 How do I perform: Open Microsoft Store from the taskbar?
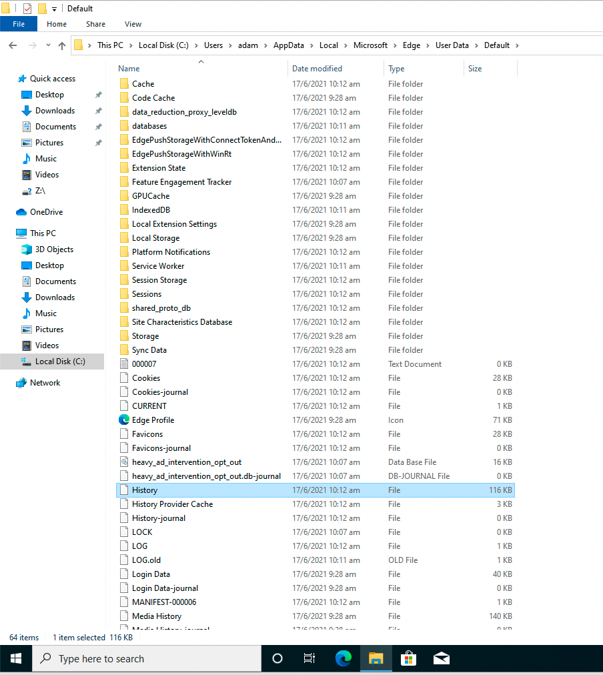(x=408, y=658)
